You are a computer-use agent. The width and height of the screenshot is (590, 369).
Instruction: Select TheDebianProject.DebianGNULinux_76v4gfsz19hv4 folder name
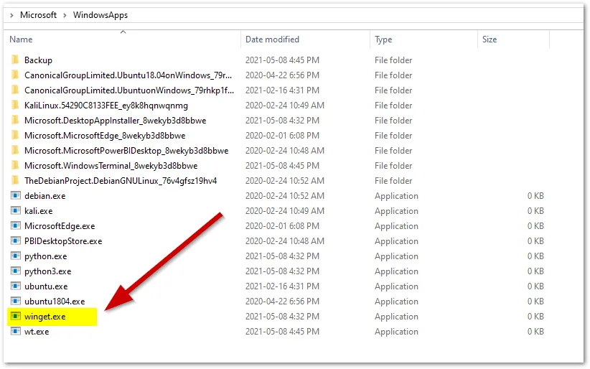pos(121,181)
